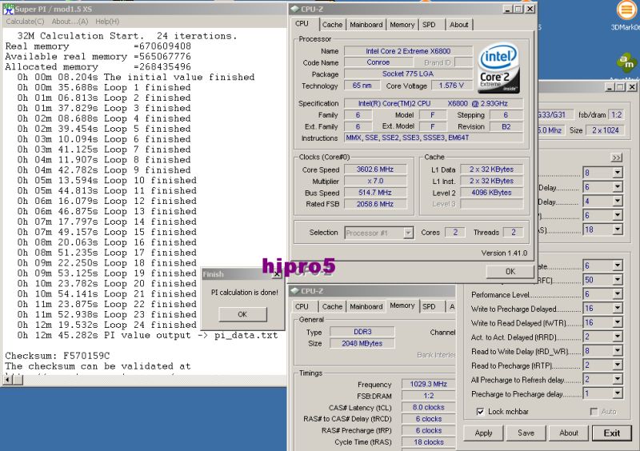Viewport: 640px width, 451px height.
Task: Click the memory Type value DDR3
Action: click(362, 332)
